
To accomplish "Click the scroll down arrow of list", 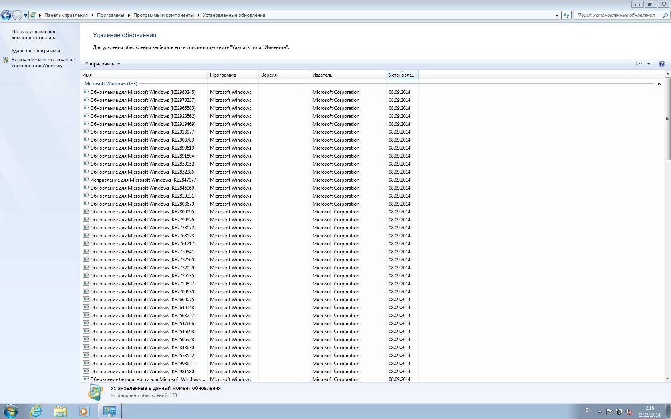I will pyautogui.click(x=667, y=379).
